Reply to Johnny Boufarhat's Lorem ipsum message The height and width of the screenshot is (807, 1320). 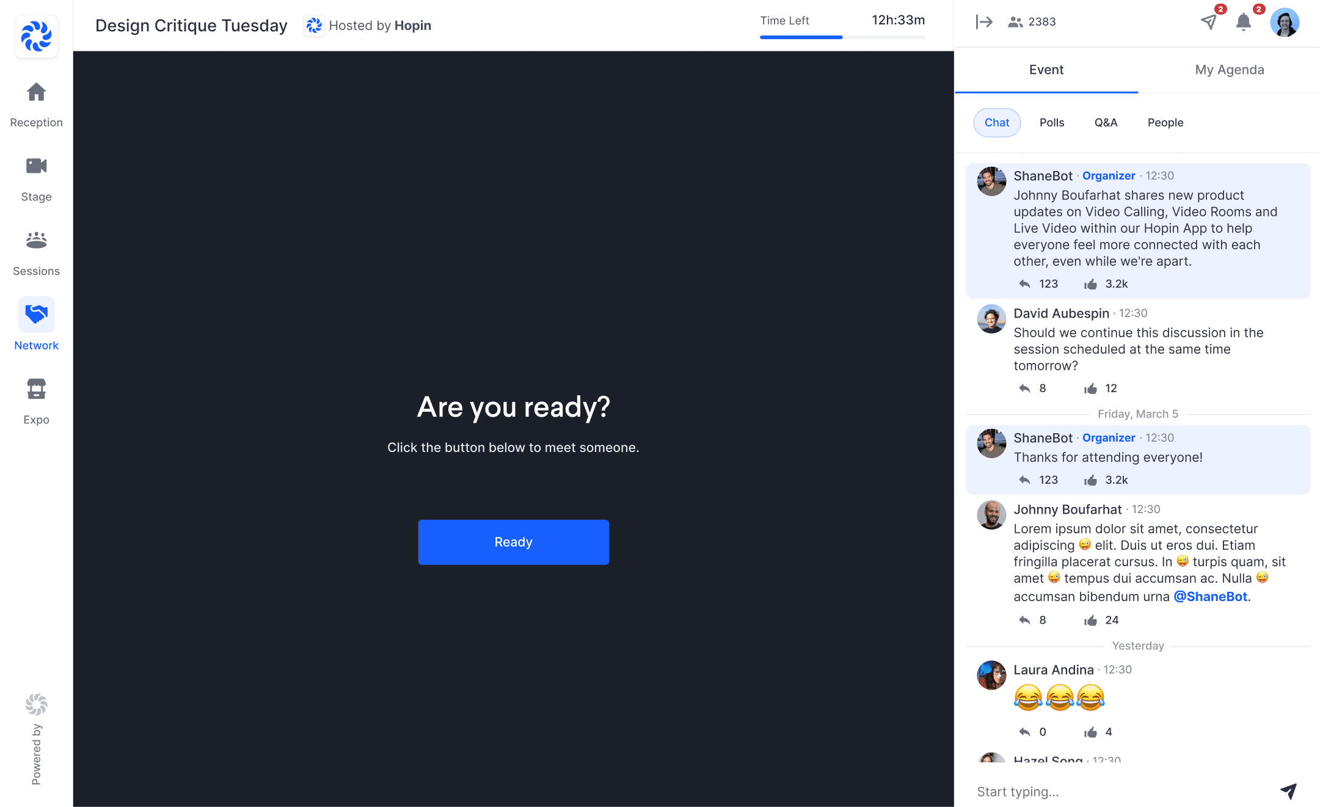pos(1024,621)
